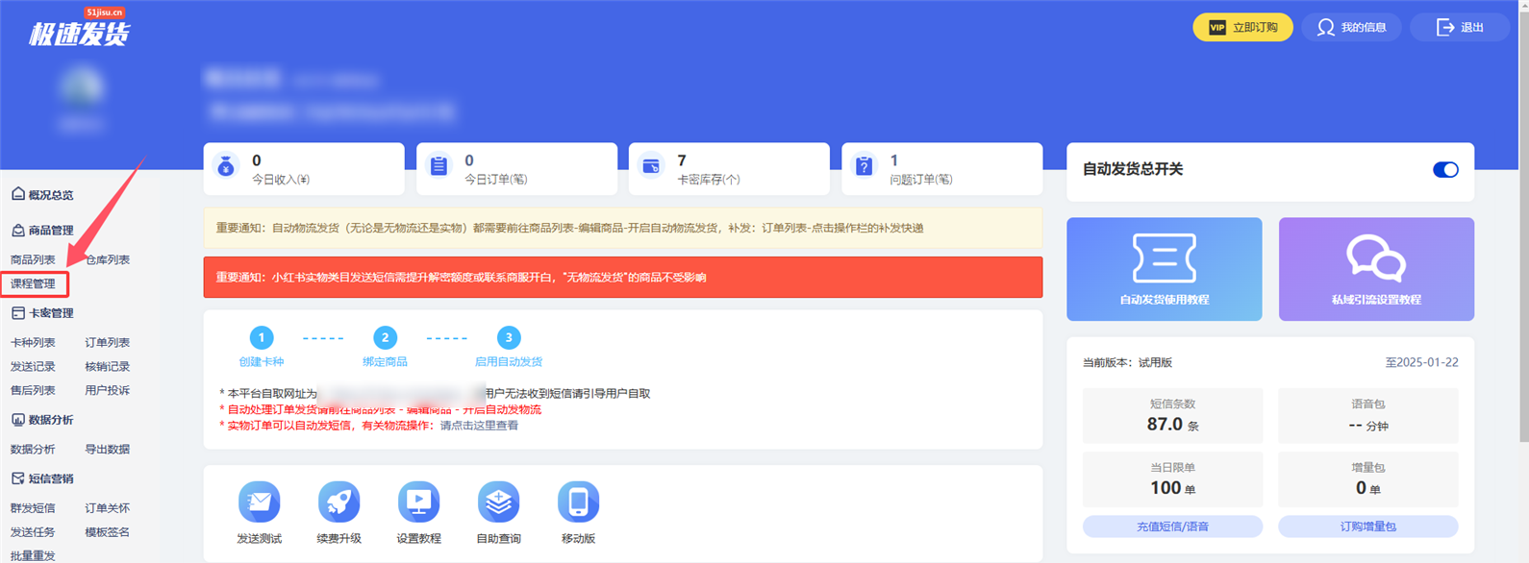Open 订单关怀 in sidebar
1529x563 pixels.
pyautogui.click(x=108, y=507)
